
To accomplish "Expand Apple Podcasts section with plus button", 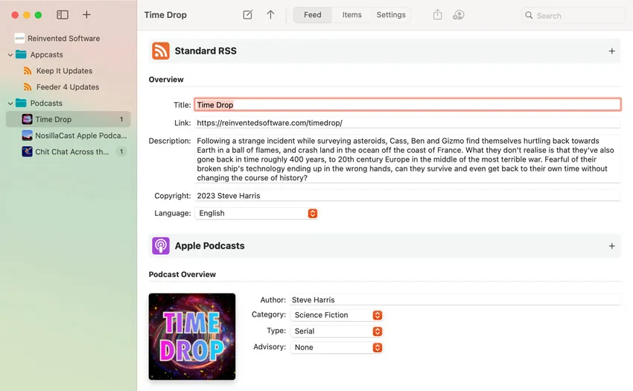I will pyautogui.click(x=611, y=246).
